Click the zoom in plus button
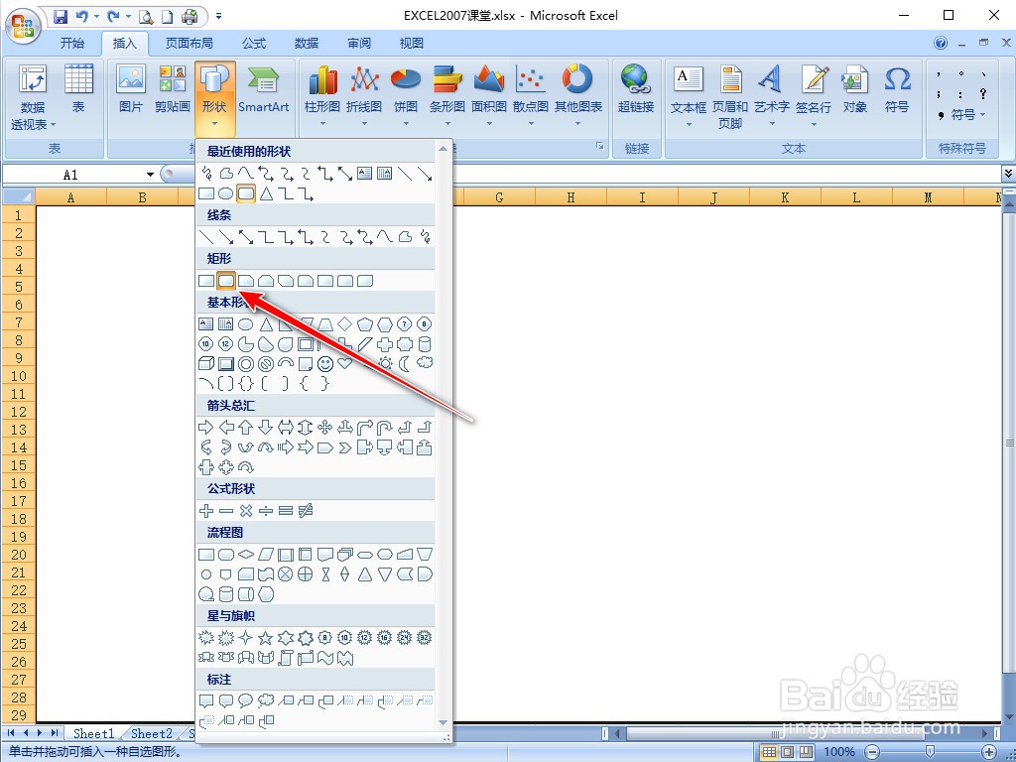This screenshot has width=1016, height=762. point(989,752)
